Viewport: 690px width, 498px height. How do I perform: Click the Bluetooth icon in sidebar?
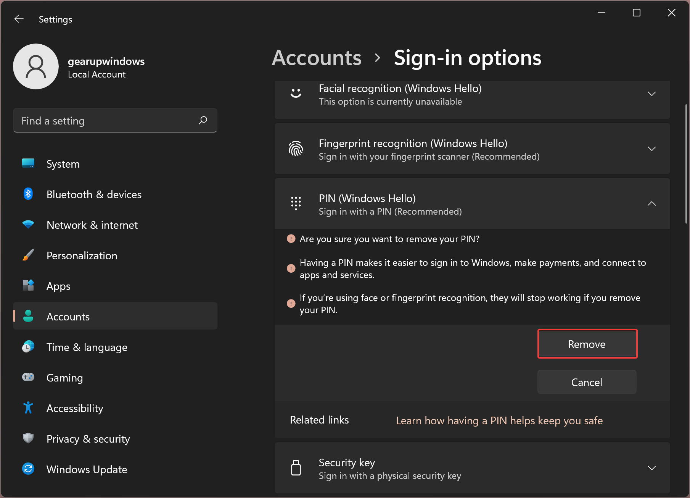coord(28,194)
